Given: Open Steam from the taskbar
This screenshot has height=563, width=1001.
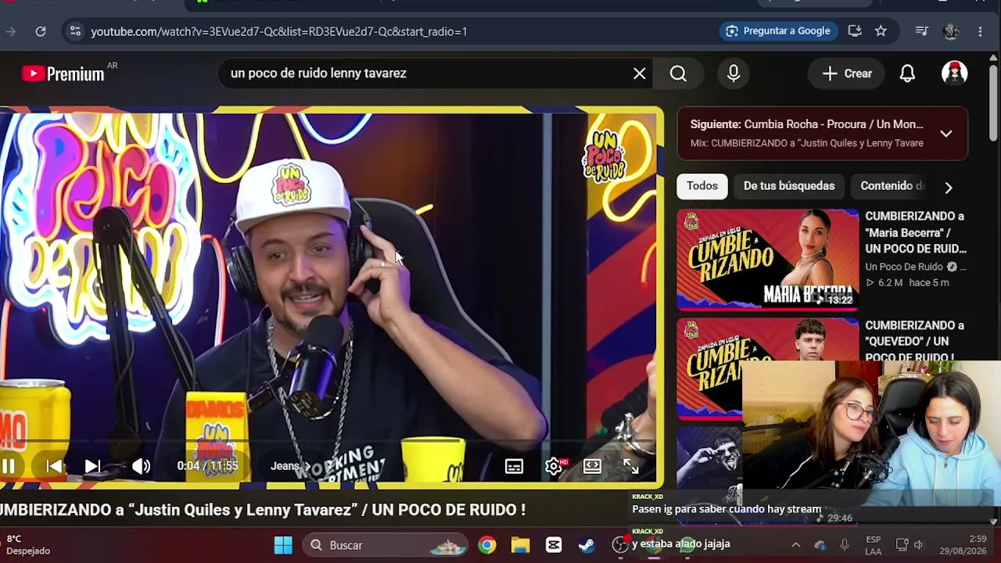Looking at the screenshot, I should [587, 545].
